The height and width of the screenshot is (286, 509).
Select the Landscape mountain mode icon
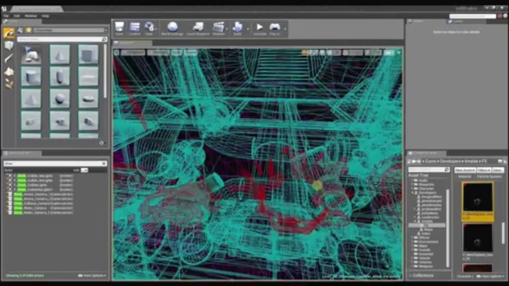9,71
